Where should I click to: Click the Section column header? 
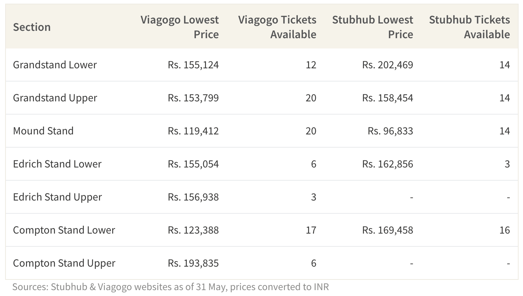tap(32, 27)
